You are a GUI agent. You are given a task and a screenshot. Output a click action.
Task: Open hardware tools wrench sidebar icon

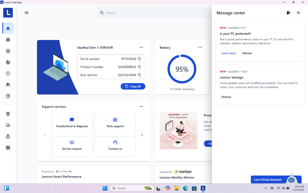point(8,85)
